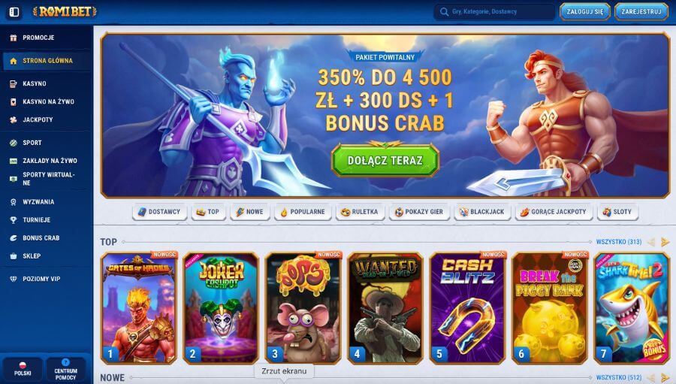Open the Polski language selector
Image resolution: width=676 pixels, height=384 pixels.
pyautogui.click(x=23, y=369)
